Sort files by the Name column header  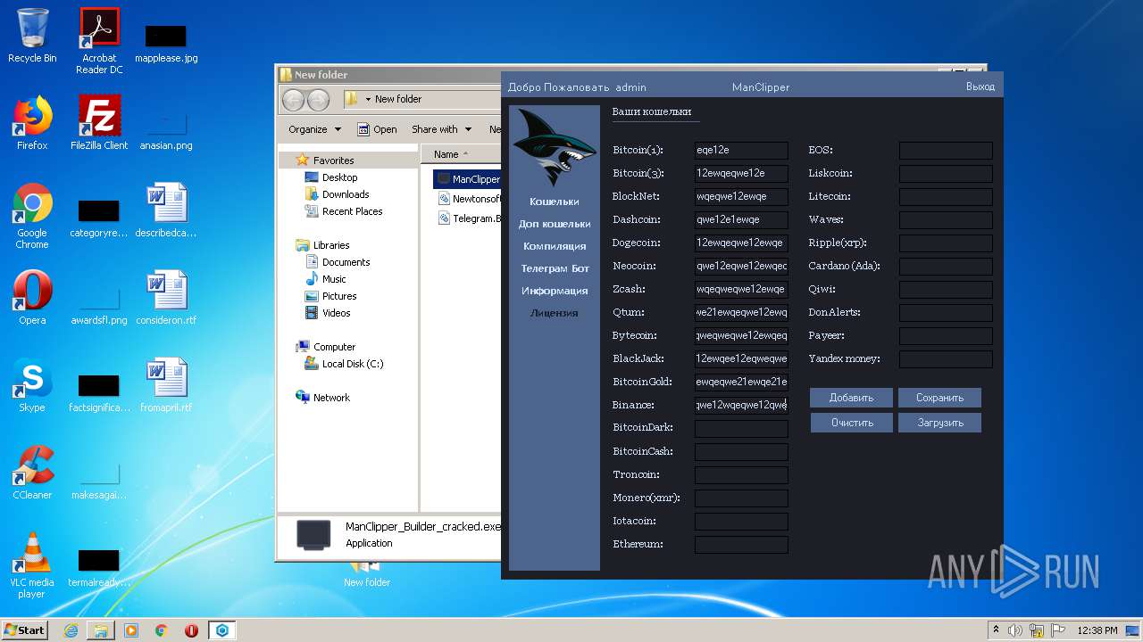pos(463,154)
